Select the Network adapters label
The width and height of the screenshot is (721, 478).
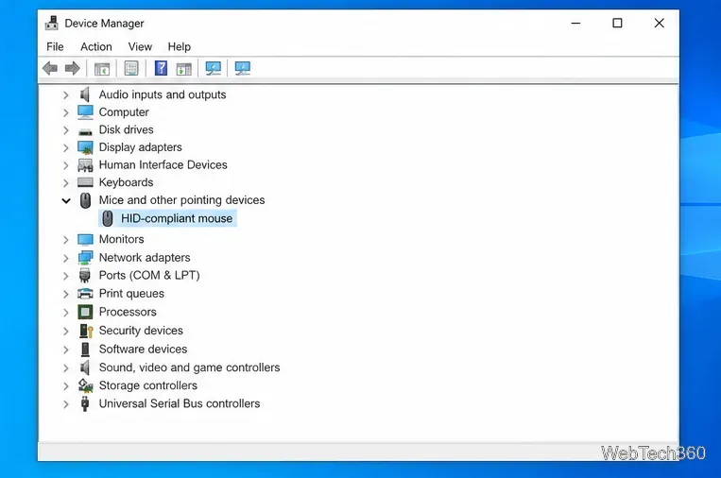coord(145,258)
